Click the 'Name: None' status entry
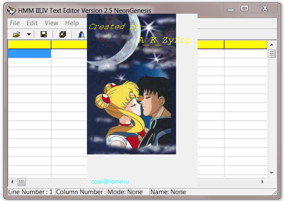The image size is (284, 201). 168,192
